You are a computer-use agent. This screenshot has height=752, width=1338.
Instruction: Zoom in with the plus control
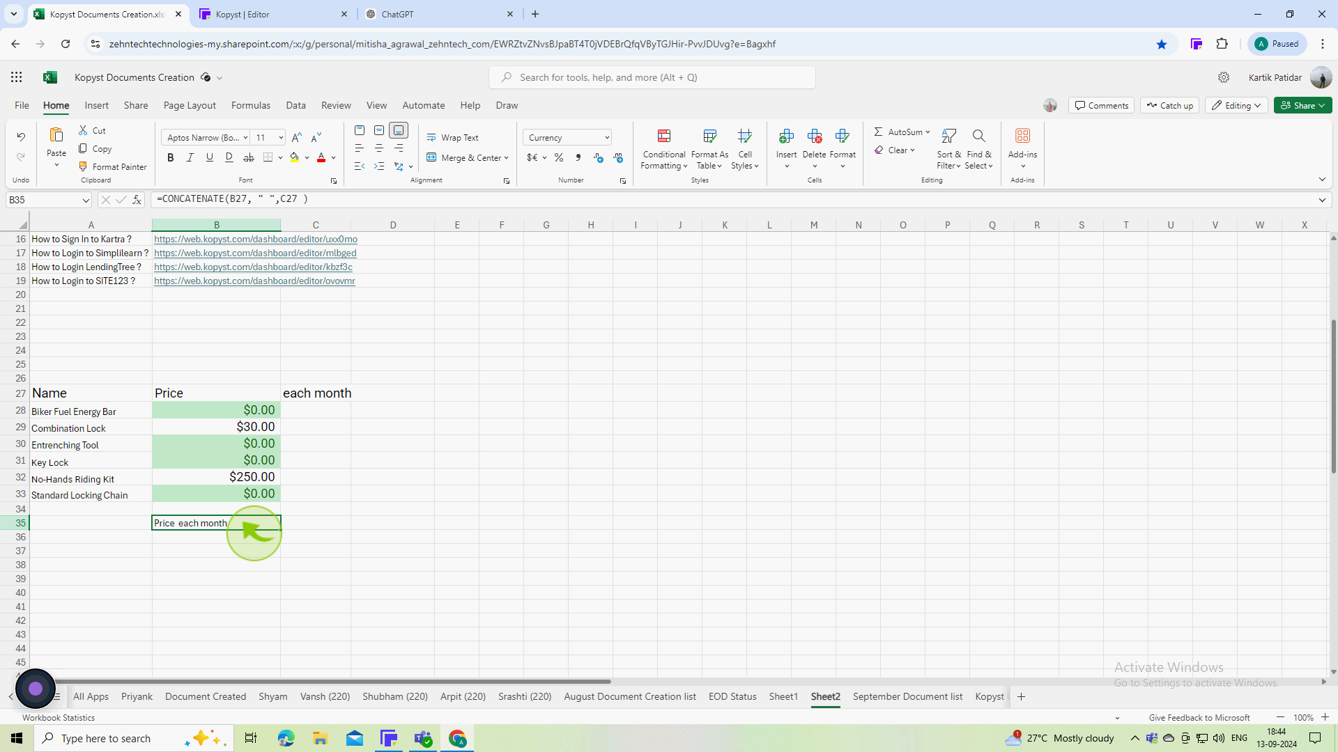click(1325, 717)
